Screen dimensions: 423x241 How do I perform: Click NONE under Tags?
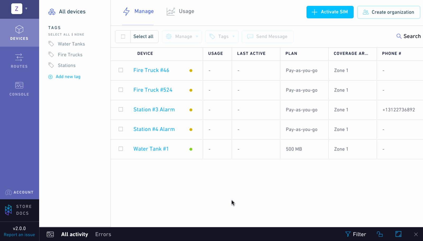pos(79,34)
